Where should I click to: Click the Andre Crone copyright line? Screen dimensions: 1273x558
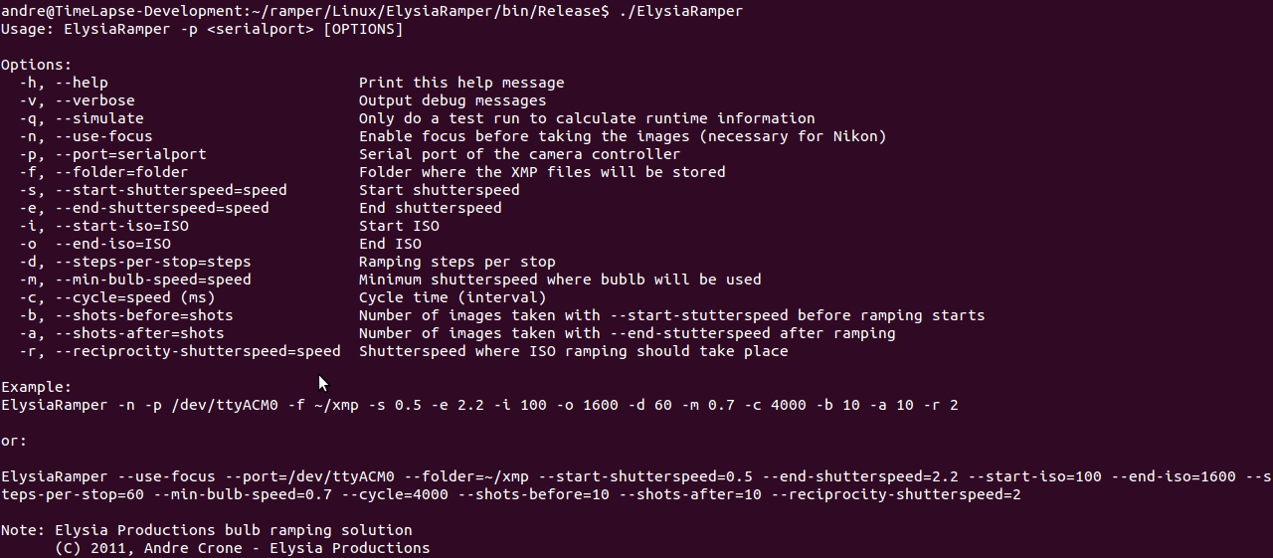tap(243, 548)
